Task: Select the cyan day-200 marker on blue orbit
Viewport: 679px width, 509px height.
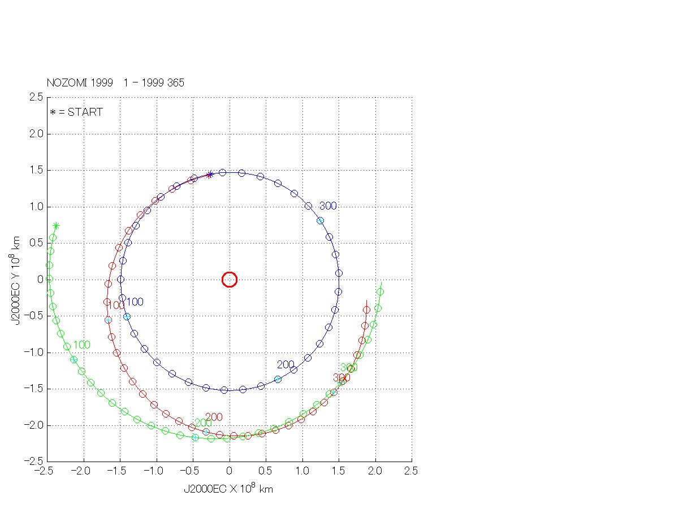Action: tap(278, 379)
